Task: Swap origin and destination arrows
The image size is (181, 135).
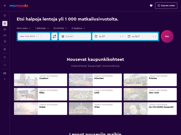Action: click(x=54, y=36)
